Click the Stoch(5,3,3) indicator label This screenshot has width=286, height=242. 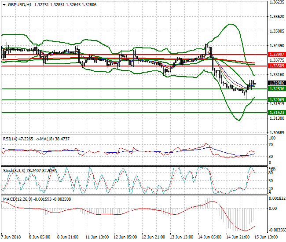click(x=15, y=170)
